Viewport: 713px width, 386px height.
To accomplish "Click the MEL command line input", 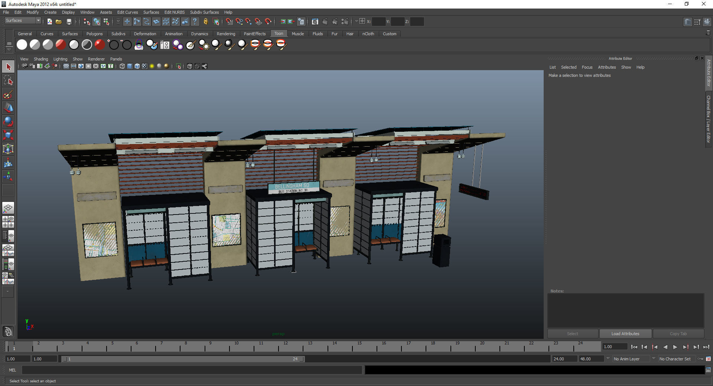I will coord(192,370).
